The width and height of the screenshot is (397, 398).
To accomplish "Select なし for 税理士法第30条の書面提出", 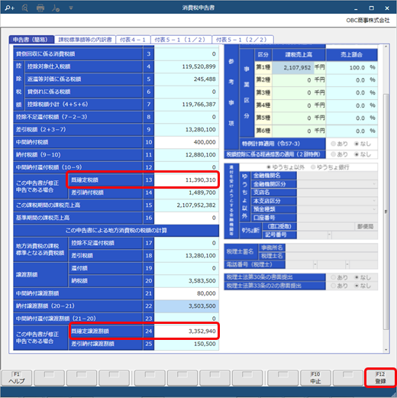I will (x=357, y=277).
